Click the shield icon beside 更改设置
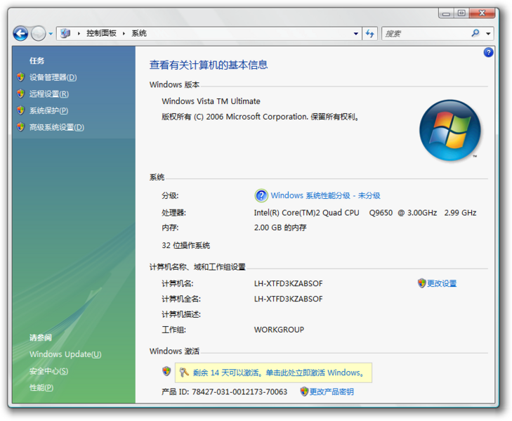 (421, 283)
